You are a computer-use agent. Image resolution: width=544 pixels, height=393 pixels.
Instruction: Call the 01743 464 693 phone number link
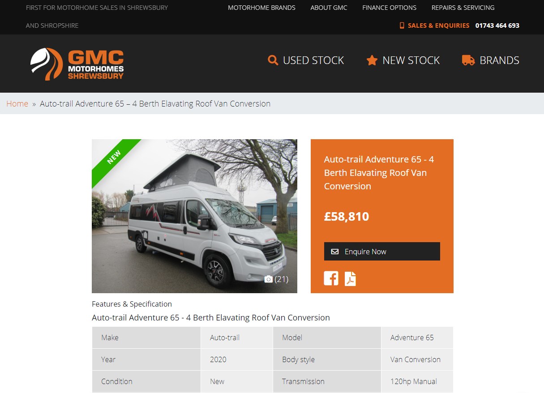(x=497, y=26)
